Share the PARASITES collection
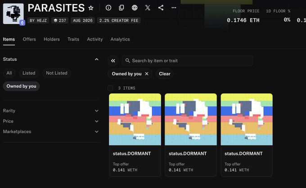Screen dimensions: 306x188 [x=161, y=8]
